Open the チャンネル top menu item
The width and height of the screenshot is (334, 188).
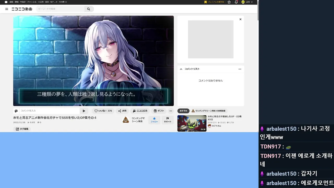(32, 2)
